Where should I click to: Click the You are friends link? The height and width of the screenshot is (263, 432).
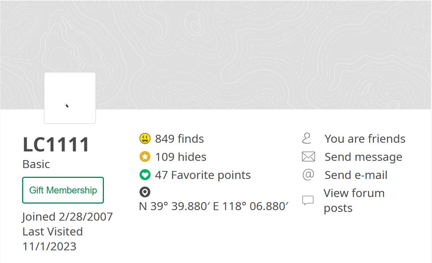(x=365, y=139)
